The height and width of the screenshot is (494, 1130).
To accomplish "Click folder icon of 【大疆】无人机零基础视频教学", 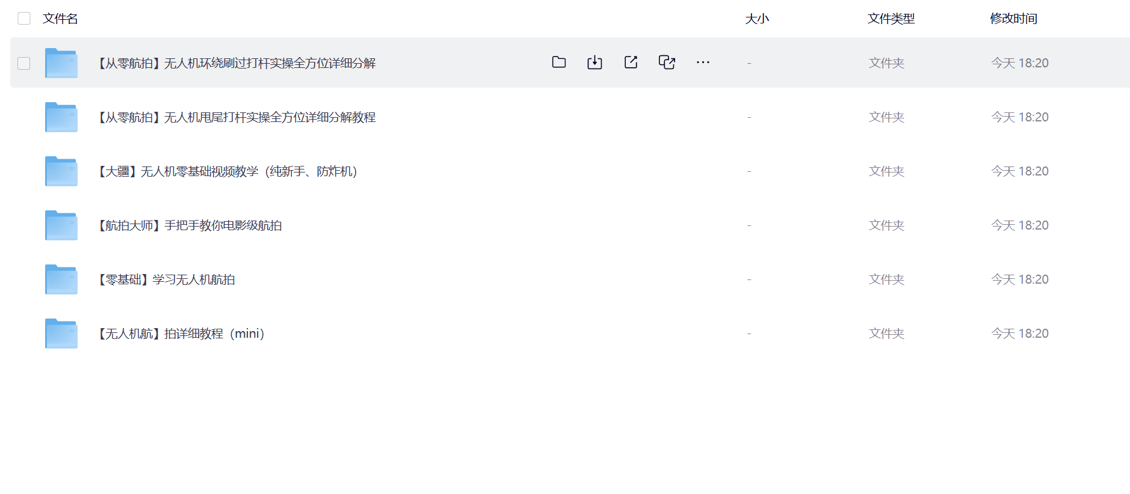I will tap(61, 171).
